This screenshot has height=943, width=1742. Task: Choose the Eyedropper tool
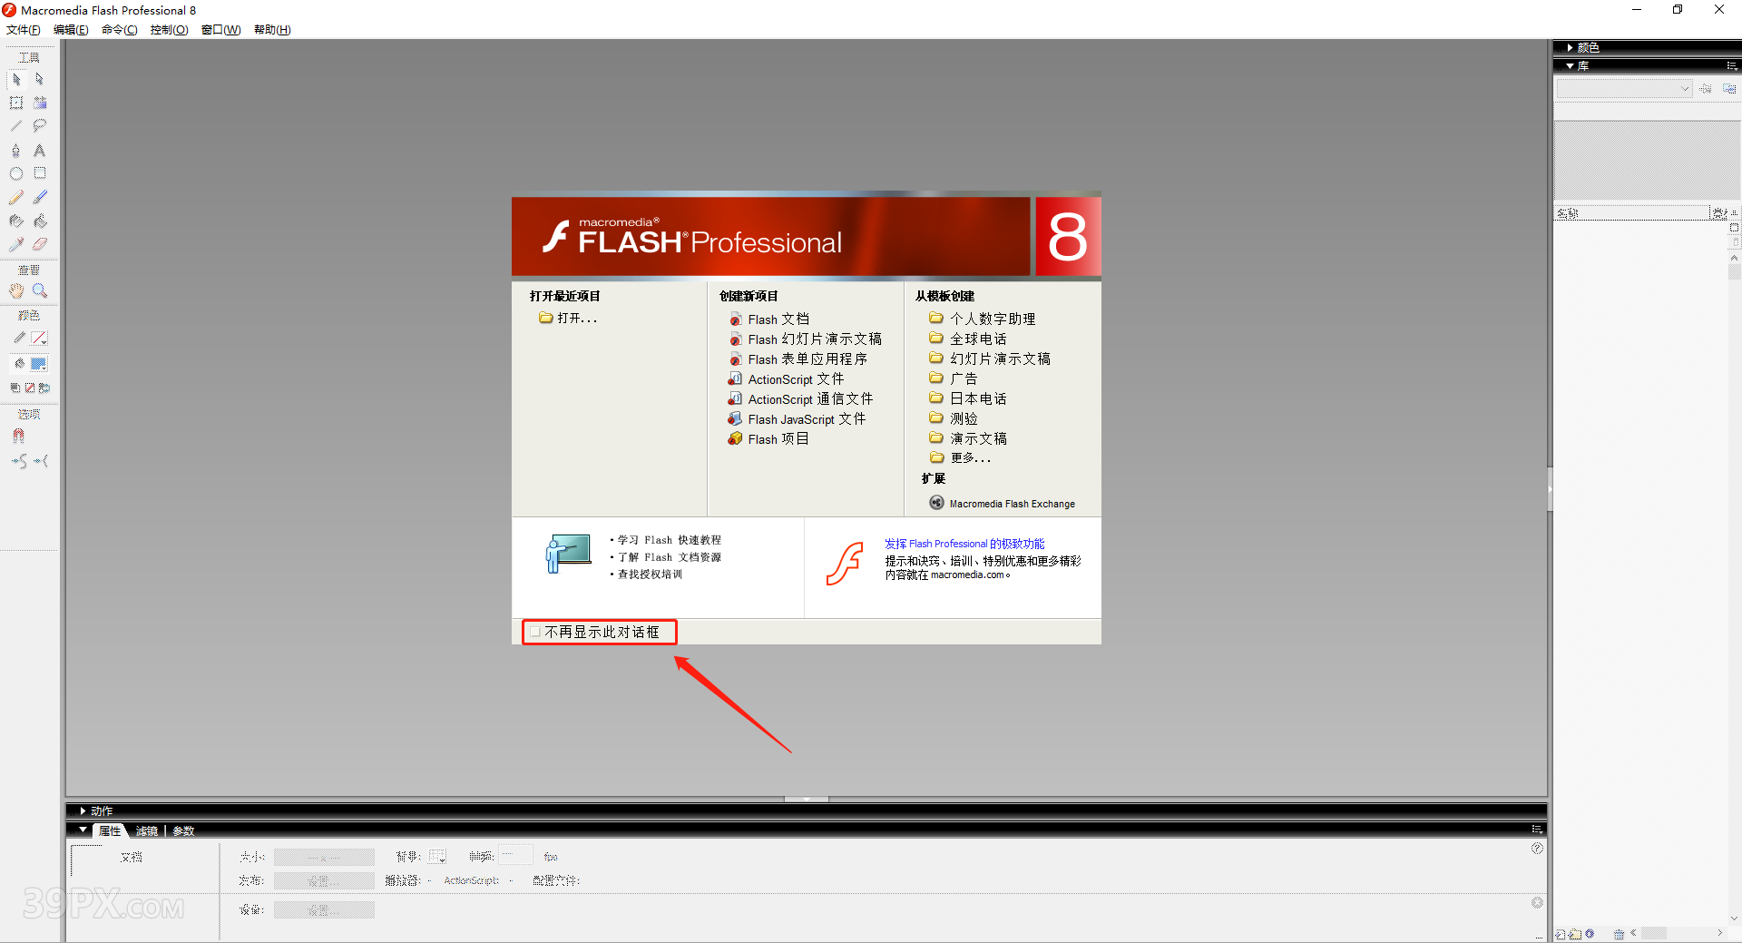pyautogui.click(x=16, y=244)
